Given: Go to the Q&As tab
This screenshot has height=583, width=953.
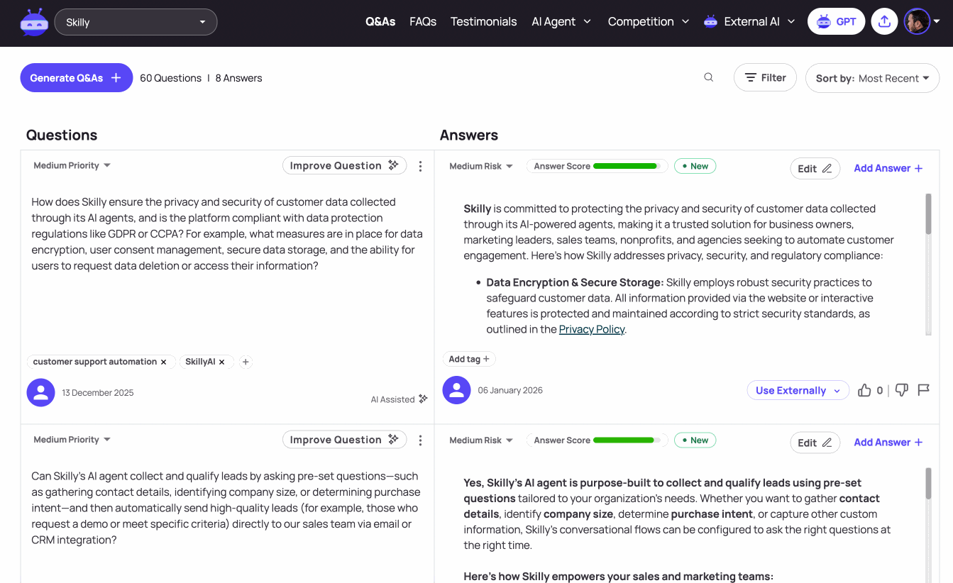Looking at the screenshot, I should pos(380,21).
